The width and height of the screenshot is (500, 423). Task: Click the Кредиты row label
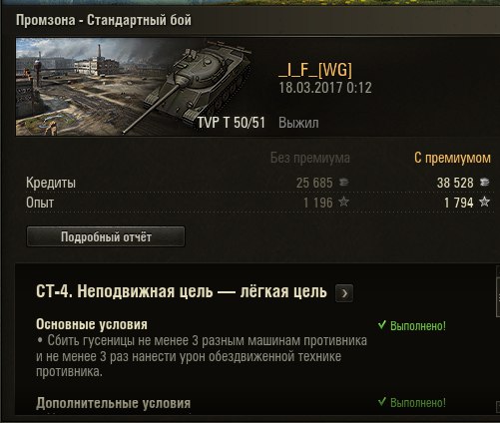pyautogui.click(x=51, y=183)
